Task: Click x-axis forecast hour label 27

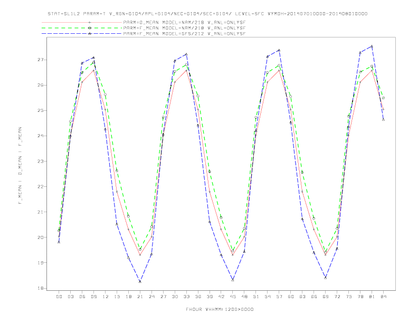Action: 164,297
